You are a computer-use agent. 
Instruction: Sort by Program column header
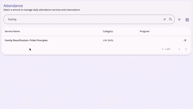145,31
